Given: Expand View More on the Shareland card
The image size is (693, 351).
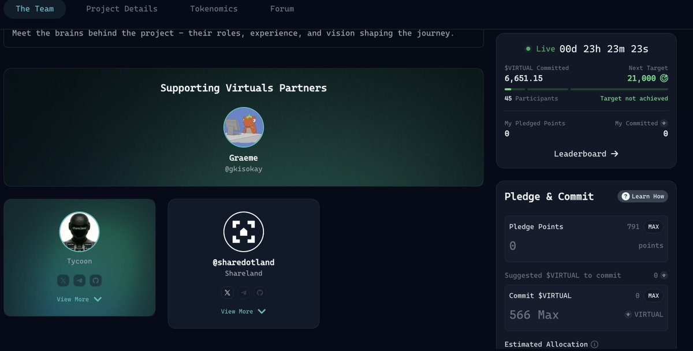Looking at the screenshot, I should (x=243, y=311).
